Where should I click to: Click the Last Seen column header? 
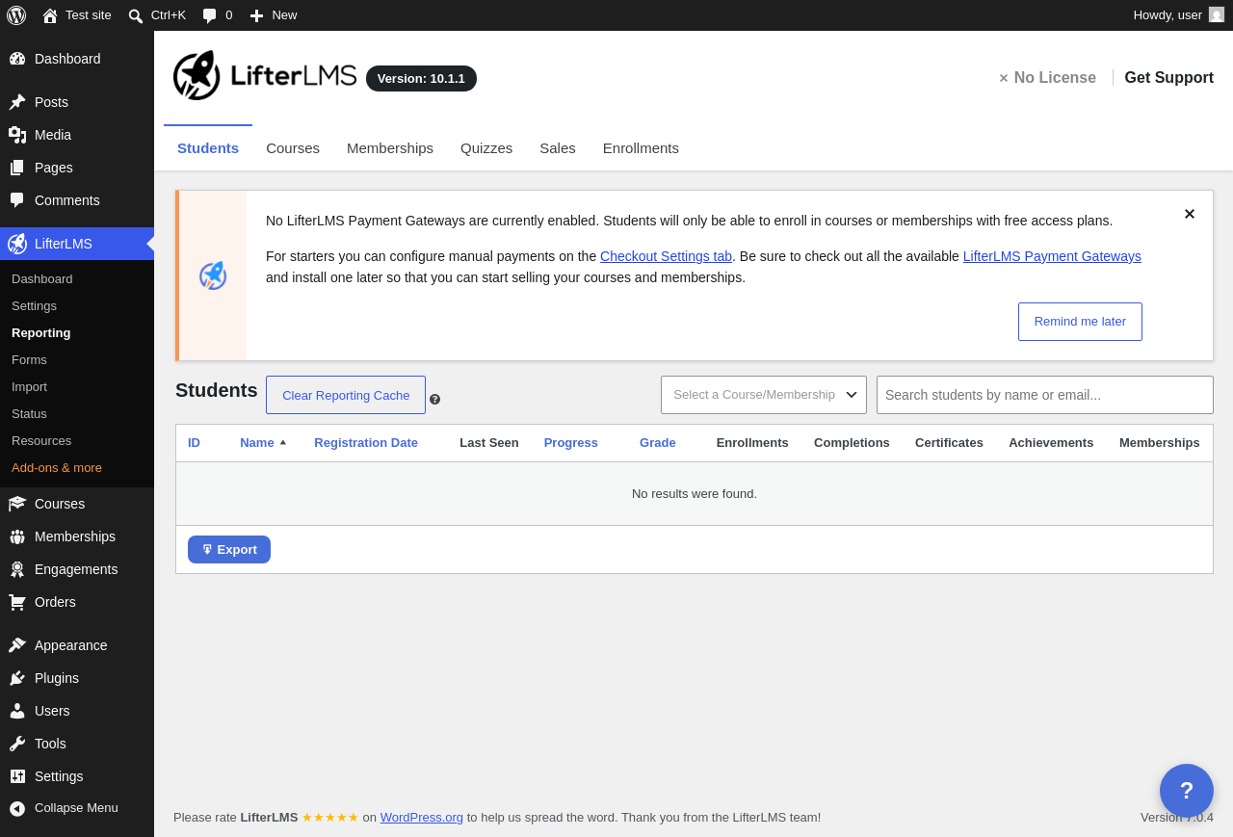(x=489, y=443)
